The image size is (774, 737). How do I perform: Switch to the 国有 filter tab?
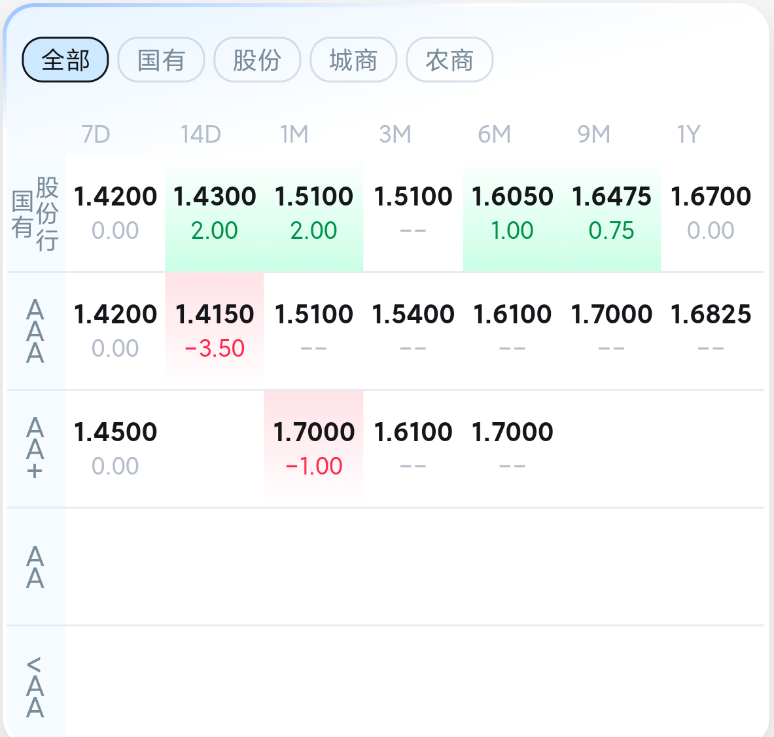[161, 60]
